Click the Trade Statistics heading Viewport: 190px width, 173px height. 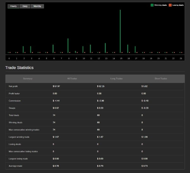[19, 68]
